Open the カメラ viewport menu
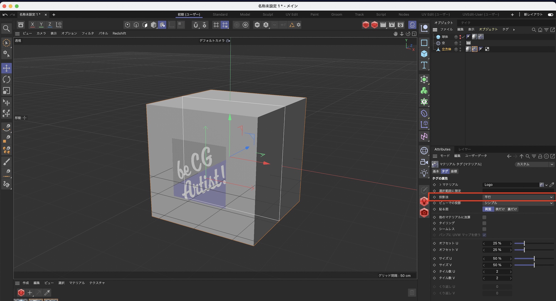Image resolution: width=556 pixels, height=301 pixels. pyautogui.click(x=41, y=33)
